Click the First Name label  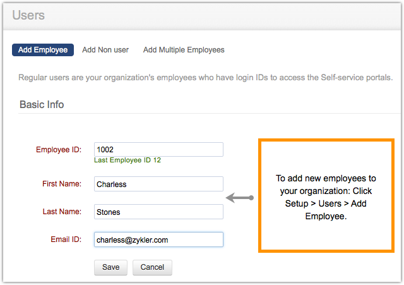61,184
